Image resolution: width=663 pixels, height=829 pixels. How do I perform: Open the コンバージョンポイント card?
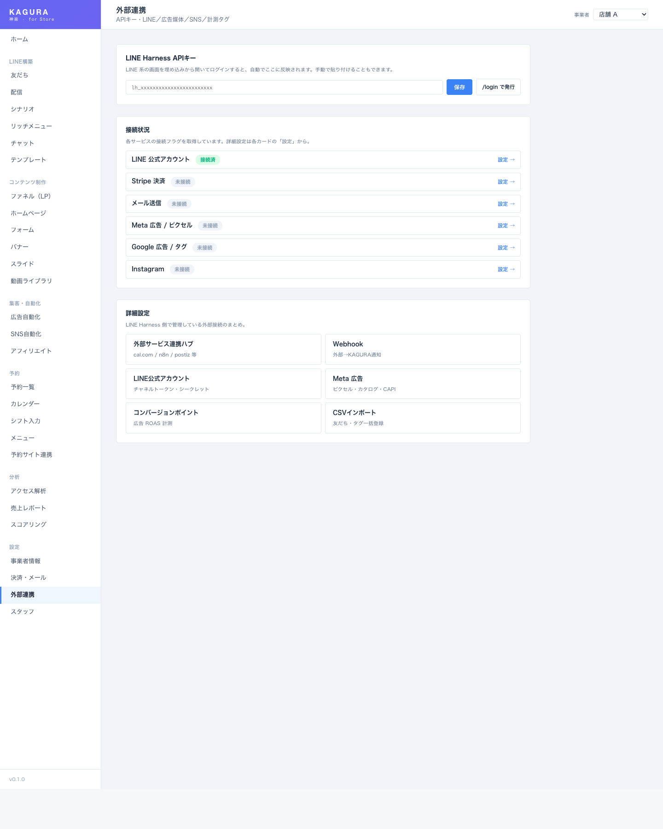coord(223,418)
